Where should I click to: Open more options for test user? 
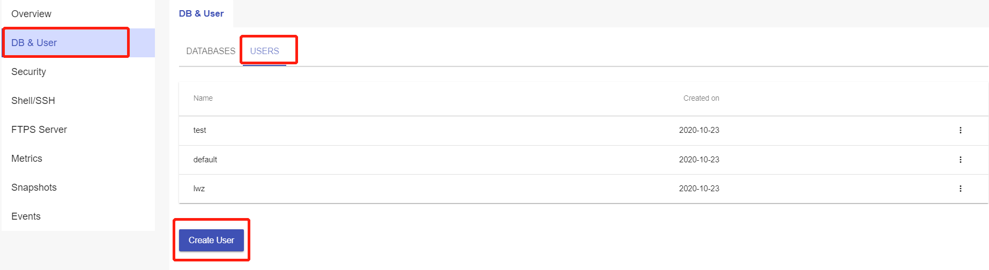tap(960, 130)
